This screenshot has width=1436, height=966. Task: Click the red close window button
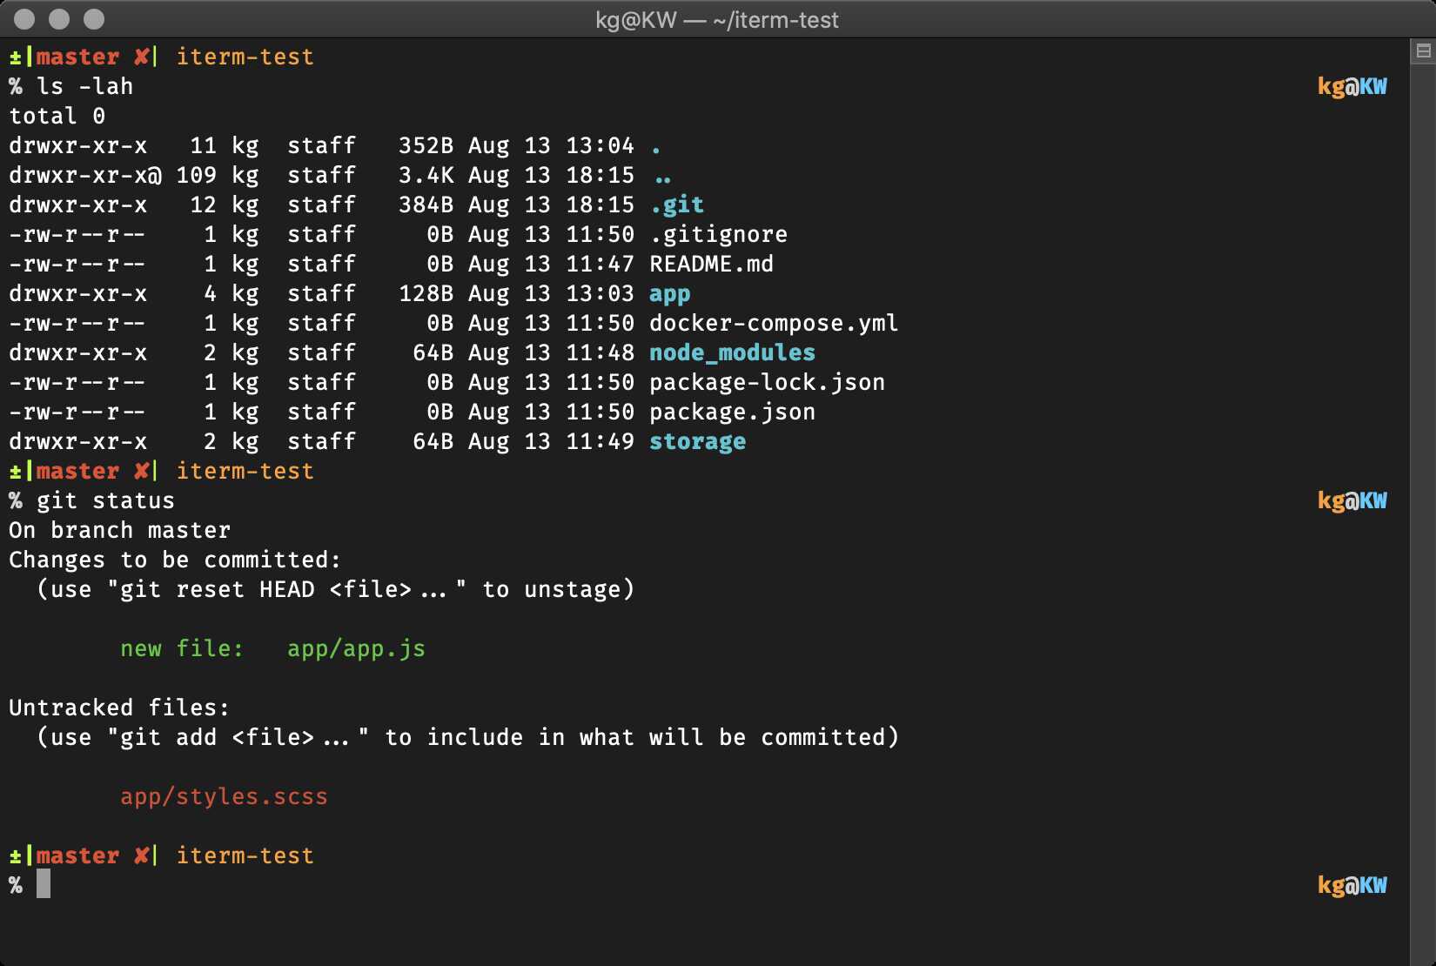pyautogui.click(x=25, y=19)
